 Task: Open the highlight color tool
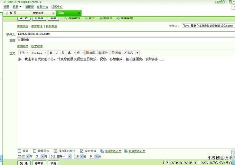coord(78,53)
